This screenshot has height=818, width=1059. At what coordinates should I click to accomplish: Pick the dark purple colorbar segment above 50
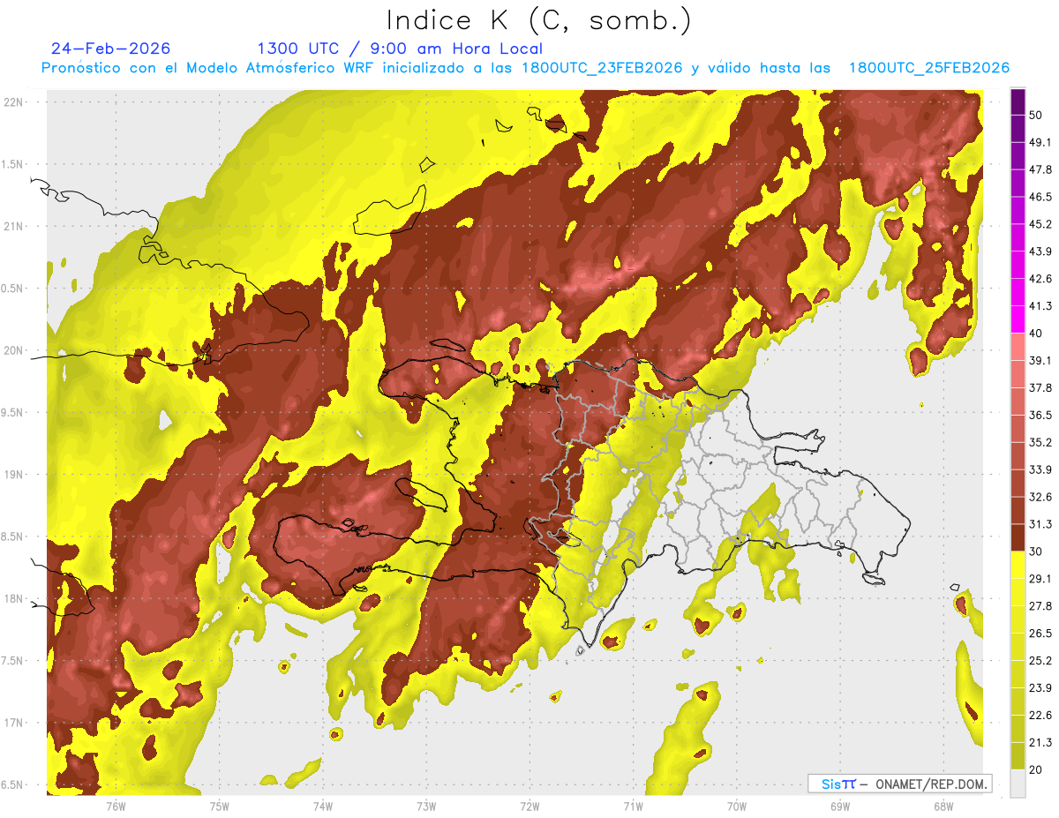[x=1018, y=101]
